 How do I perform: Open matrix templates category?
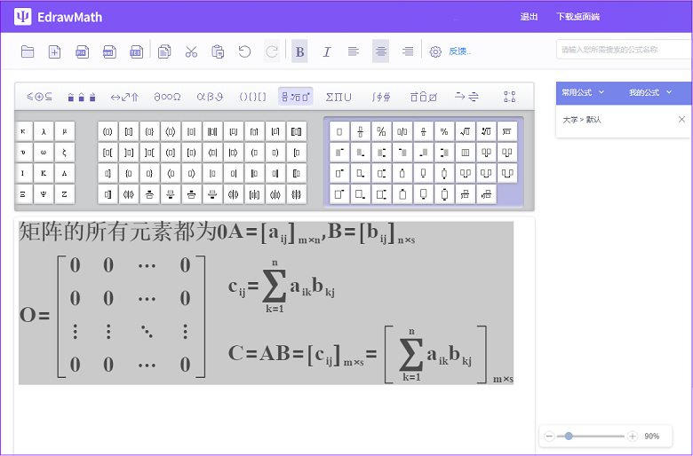[510, 96]
